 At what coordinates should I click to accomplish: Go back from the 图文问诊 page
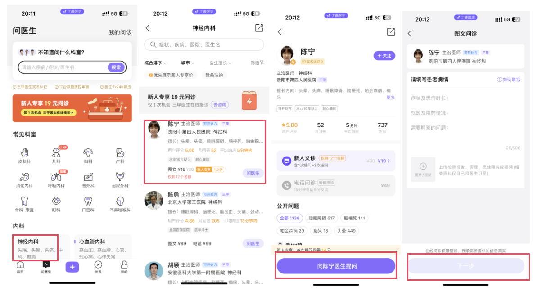tap(410, 34)
